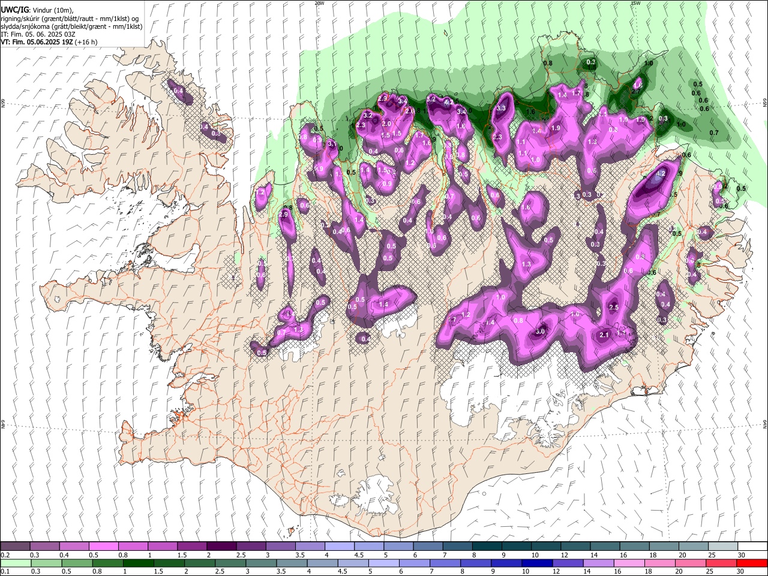This screenshot has width=768, height=576.
Task: Select lower rain legend swatch starting at 0.3
Action: (46, 563)
